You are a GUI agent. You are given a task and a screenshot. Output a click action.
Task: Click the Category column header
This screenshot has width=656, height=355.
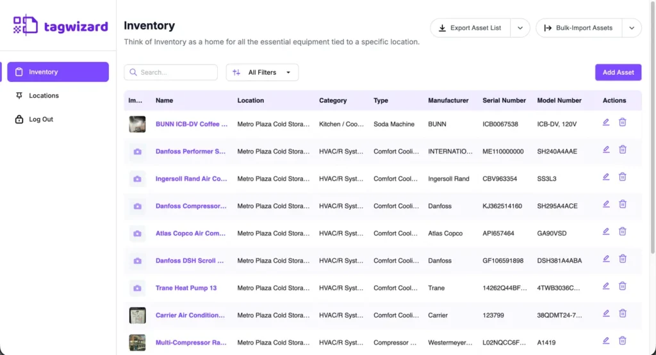[333, 100]
